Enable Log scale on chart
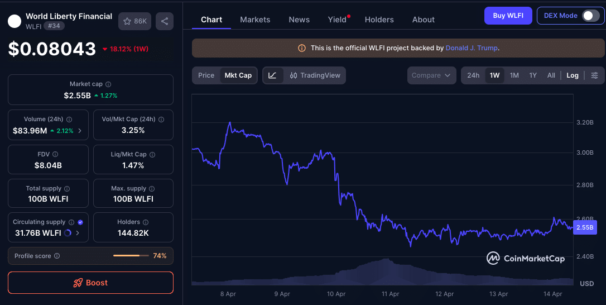 tap(573, 75)
